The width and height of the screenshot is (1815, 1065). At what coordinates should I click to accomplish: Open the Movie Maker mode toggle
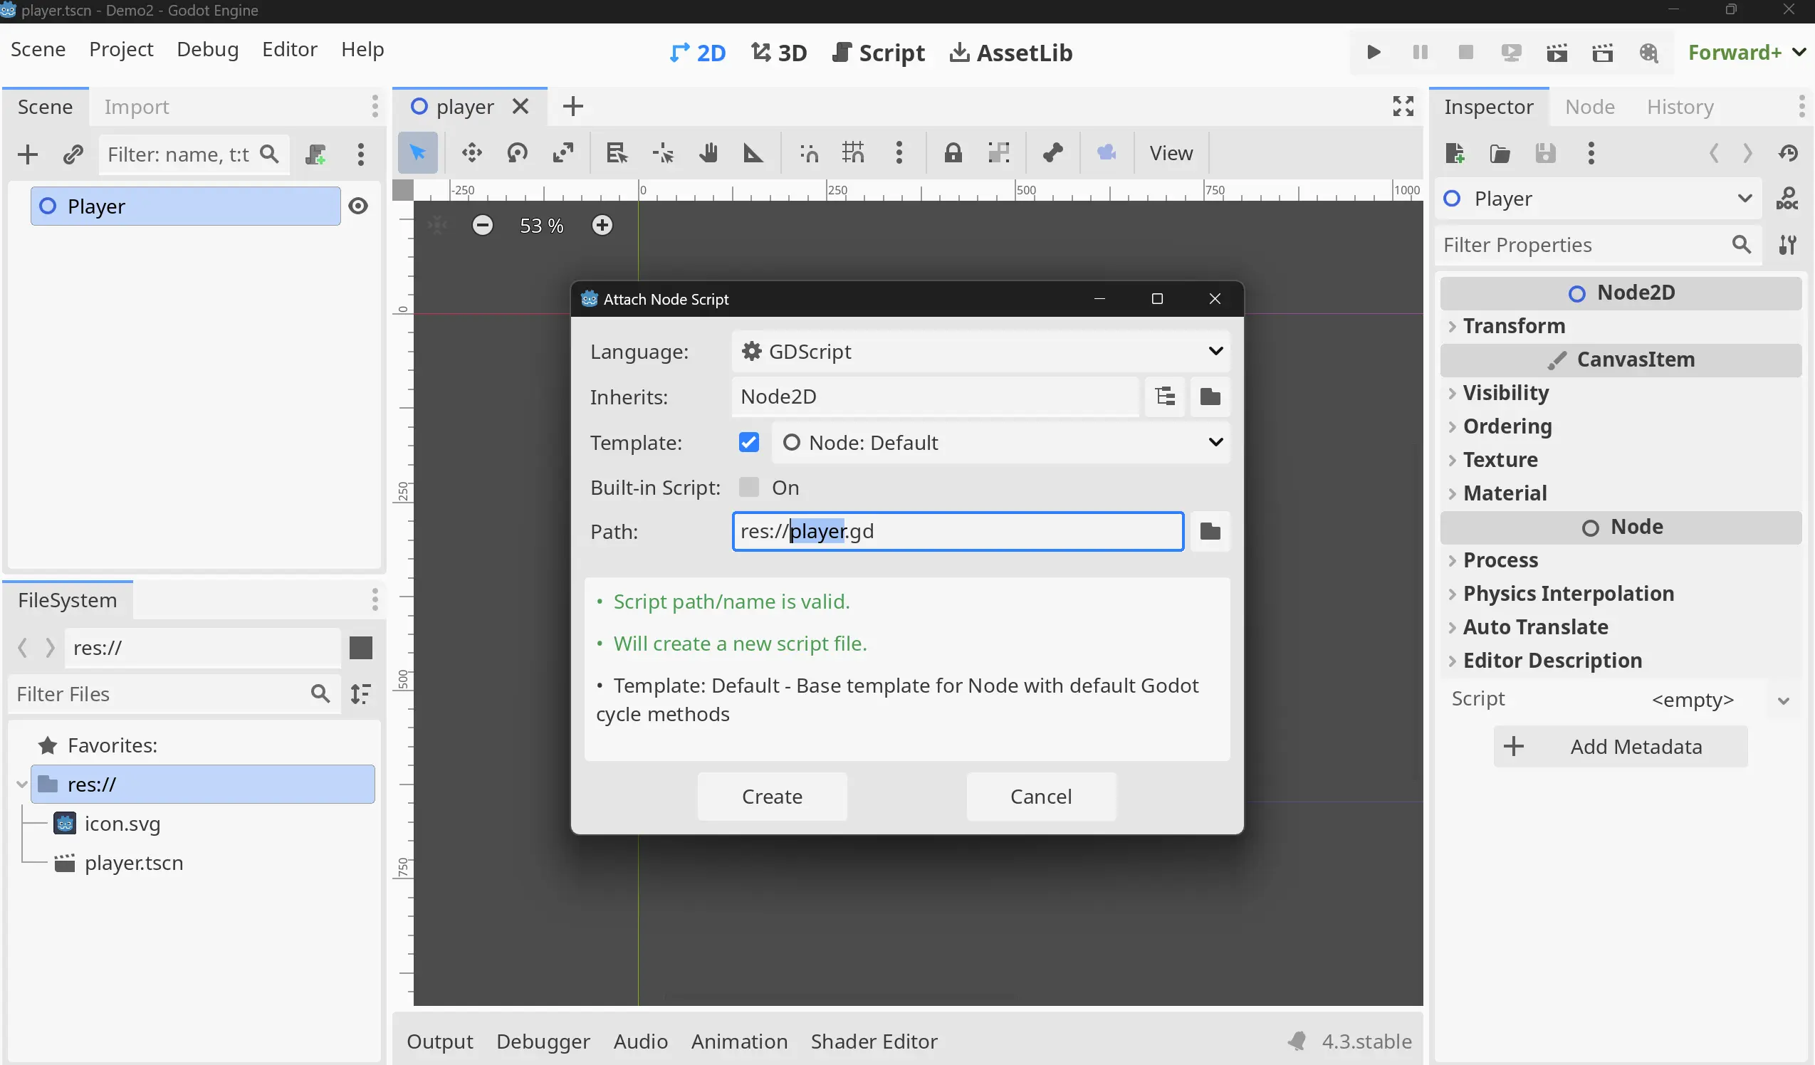click(x=1648, y=53)
